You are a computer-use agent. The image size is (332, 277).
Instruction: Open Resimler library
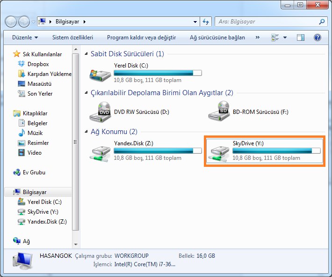point(34,143)
